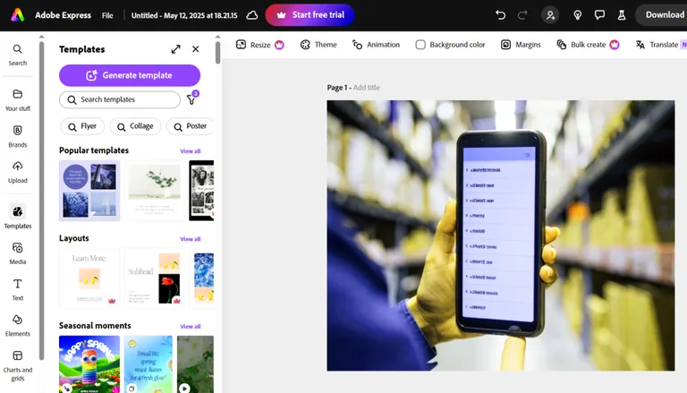Click the Download button
Viewport: 687px width, 393px height.
662,15
